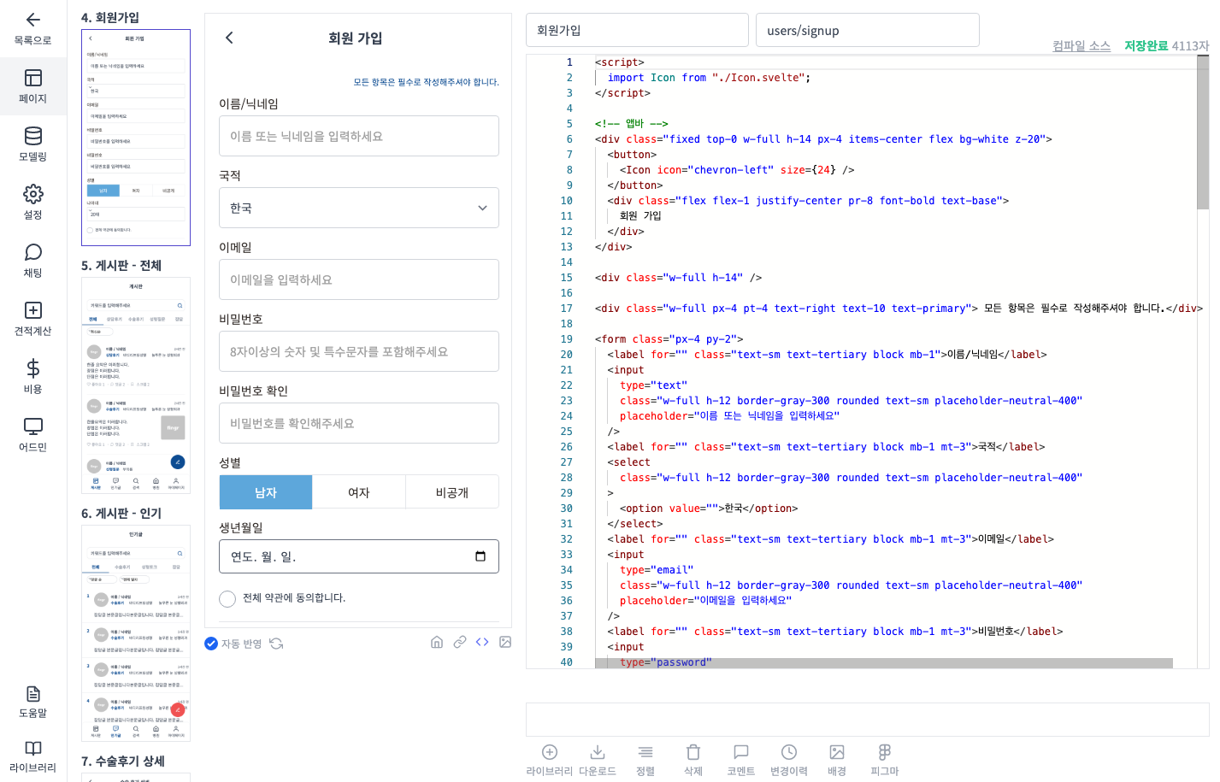Select 남자 gender option
This screenshot has height=782, width=1220.
click(x=266, y=492)
